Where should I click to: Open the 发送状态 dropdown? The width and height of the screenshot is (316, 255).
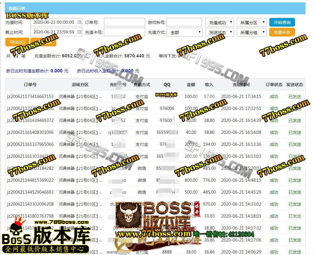219,32
